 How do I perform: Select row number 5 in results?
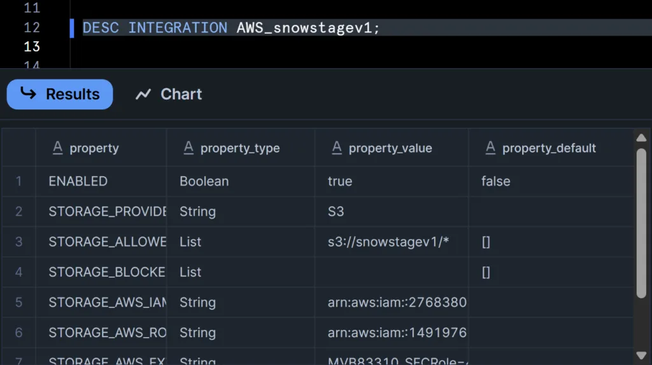[18, 303]
